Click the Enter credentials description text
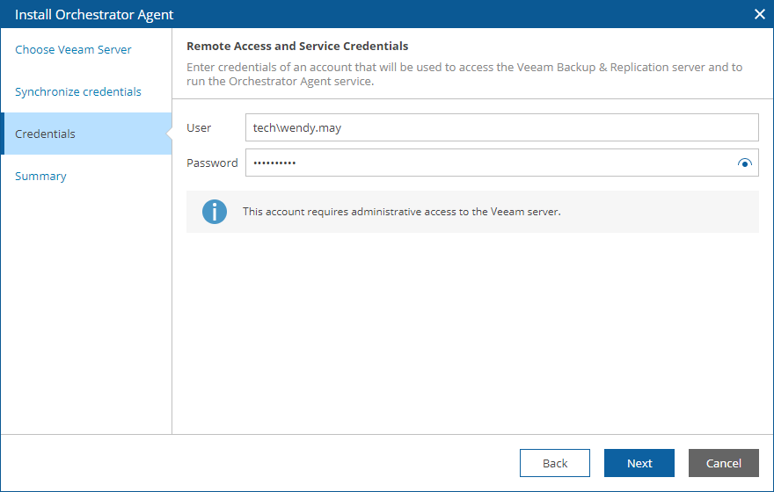 tap(464, 74)
